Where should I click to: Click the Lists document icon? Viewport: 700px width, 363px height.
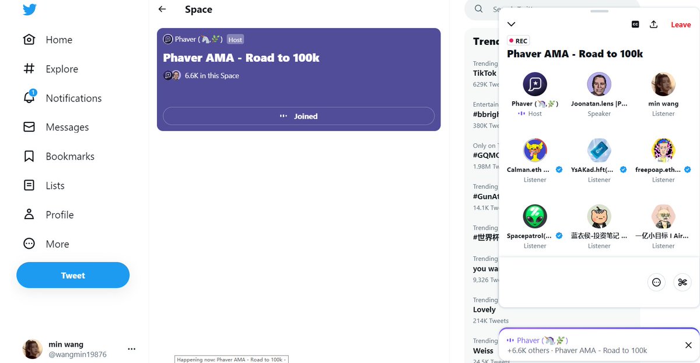[29, 185]
